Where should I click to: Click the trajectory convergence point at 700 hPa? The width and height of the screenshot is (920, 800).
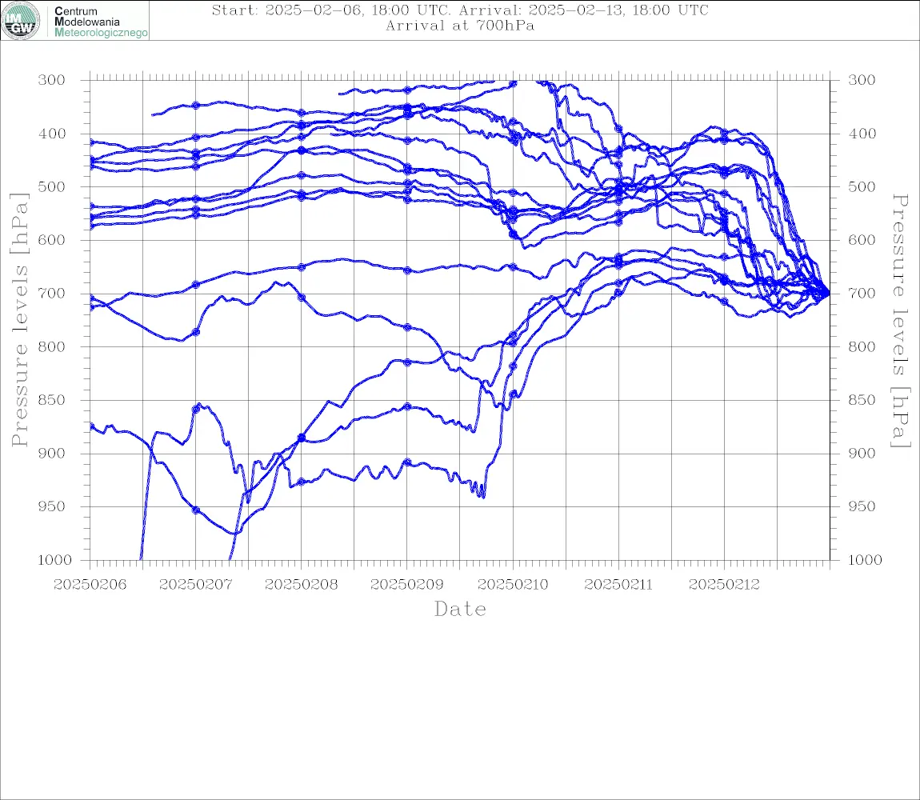(x=829, y=293)
